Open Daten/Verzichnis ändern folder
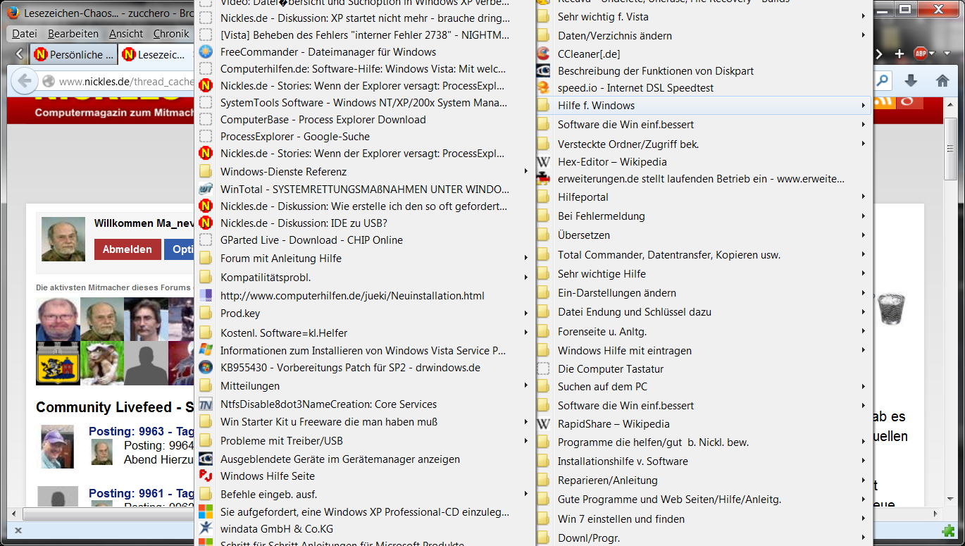Image resolution: width=965 pixels, height=546 pixels. pyautogui.click(x=704, y=35)
